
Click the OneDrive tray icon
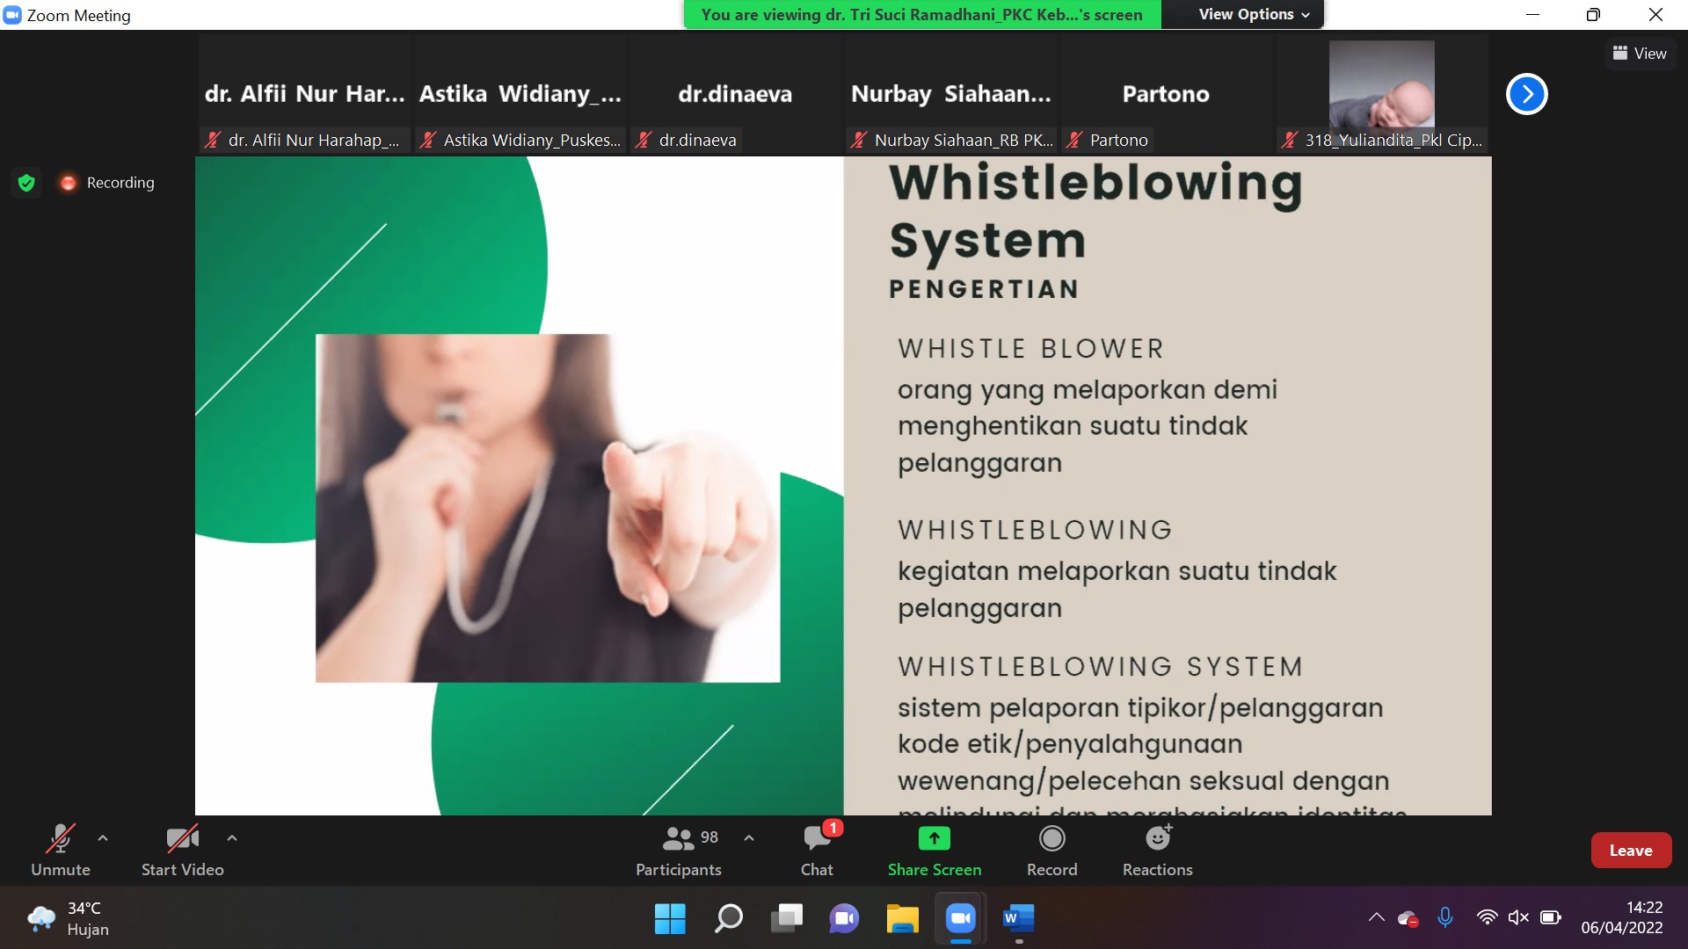(x=1408, y=918)
